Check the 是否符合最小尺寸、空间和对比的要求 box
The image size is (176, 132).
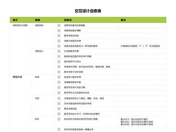coord(59,114)
